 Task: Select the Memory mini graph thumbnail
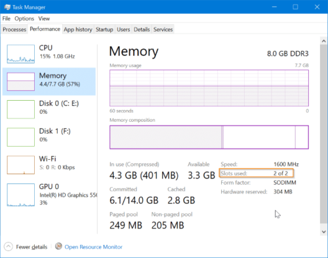(x=21, y=82)
